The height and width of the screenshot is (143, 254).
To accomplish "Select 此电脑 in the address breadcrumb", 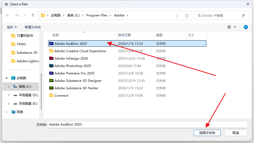I will tap(56, 15).
